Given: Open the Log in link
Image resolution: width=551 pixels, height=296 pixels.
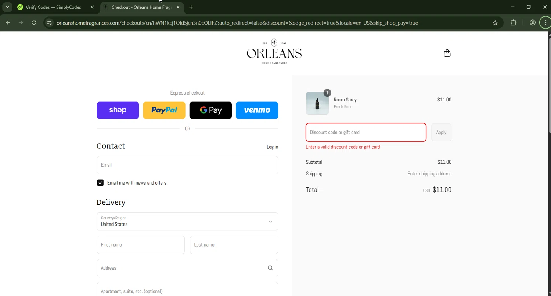Looking at the screenshot, I should pos(272,147).
